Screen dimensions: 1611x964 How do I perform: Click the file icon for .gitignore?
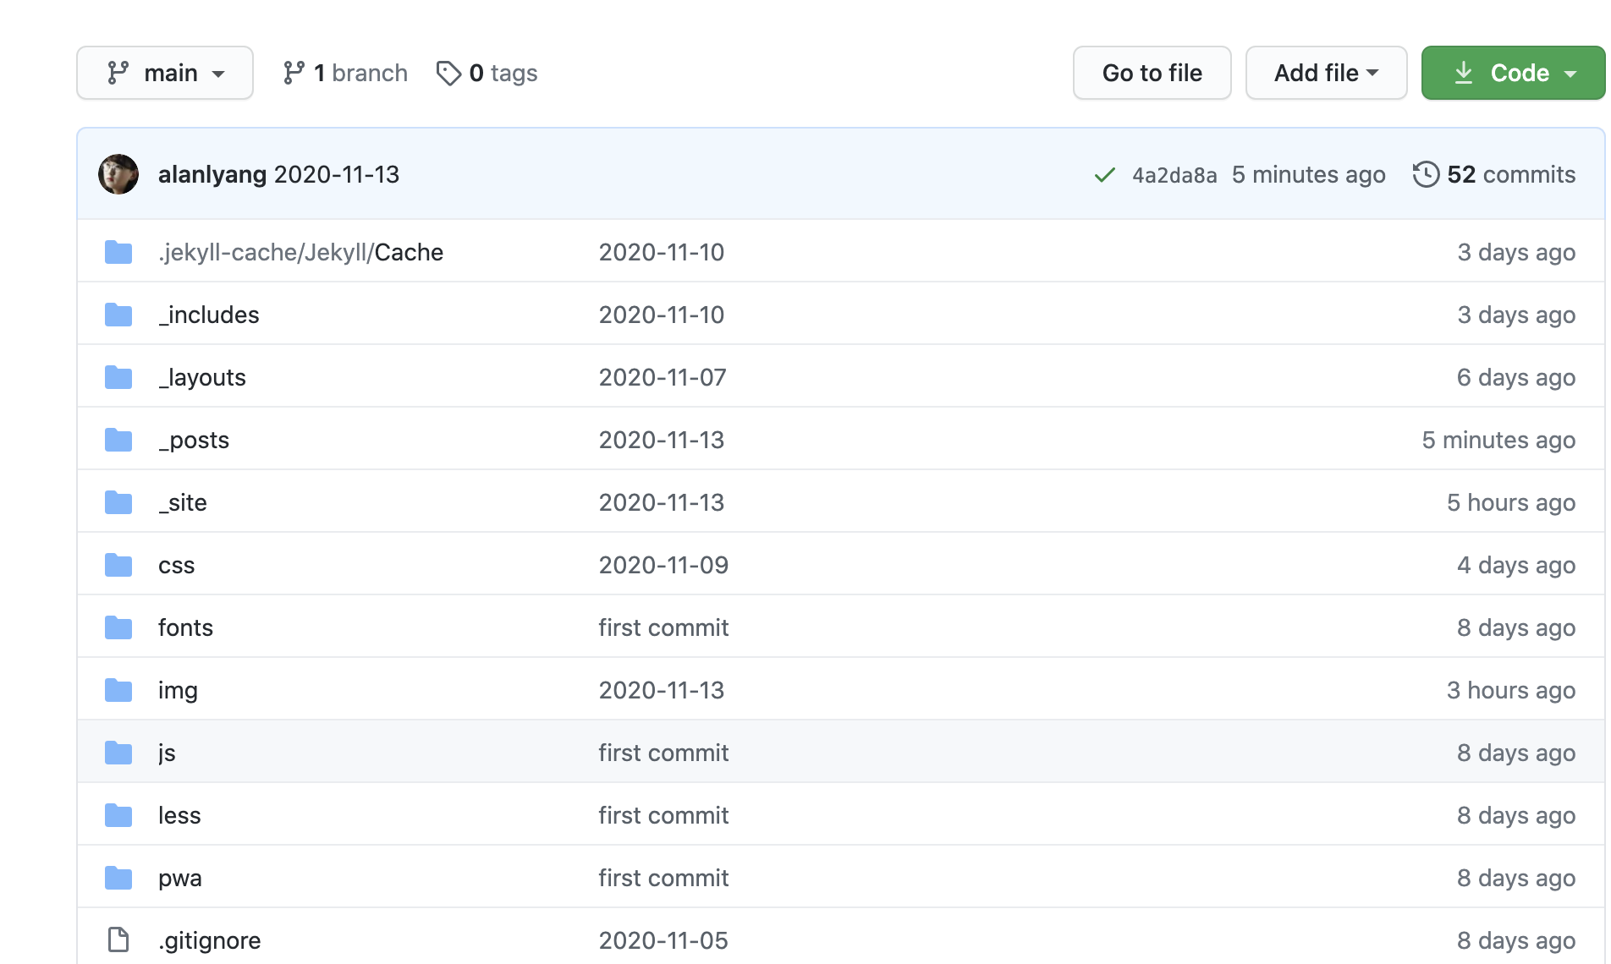point(118,939)
